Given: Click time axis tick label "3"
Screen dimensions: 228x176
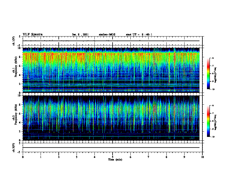Looking at the screenshot, I should tap(77, 157).
